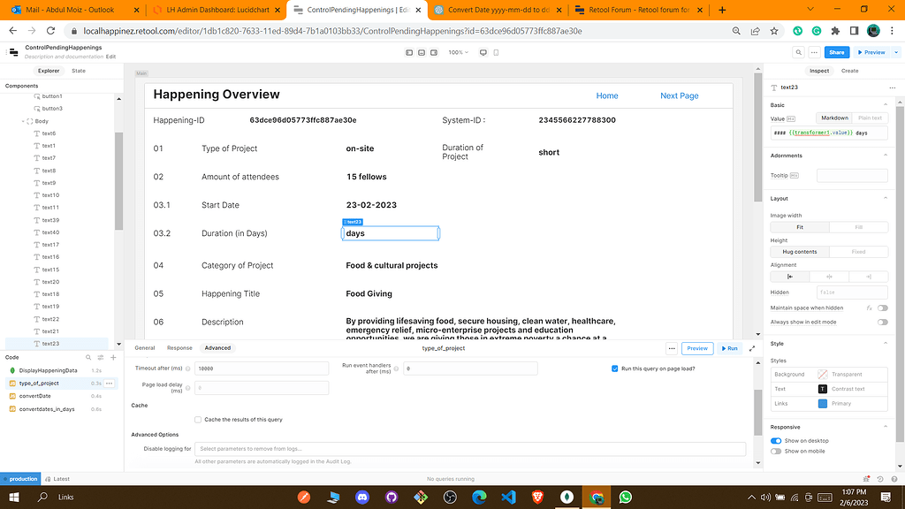Open the zoom level 100% dropdown
Screen dimensions: 905x509
[x=458, y=52]
